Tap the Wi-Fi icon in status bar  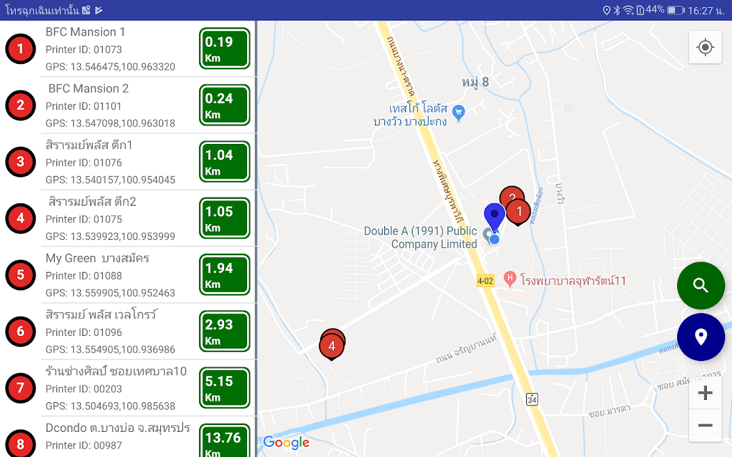click(629, 10)
